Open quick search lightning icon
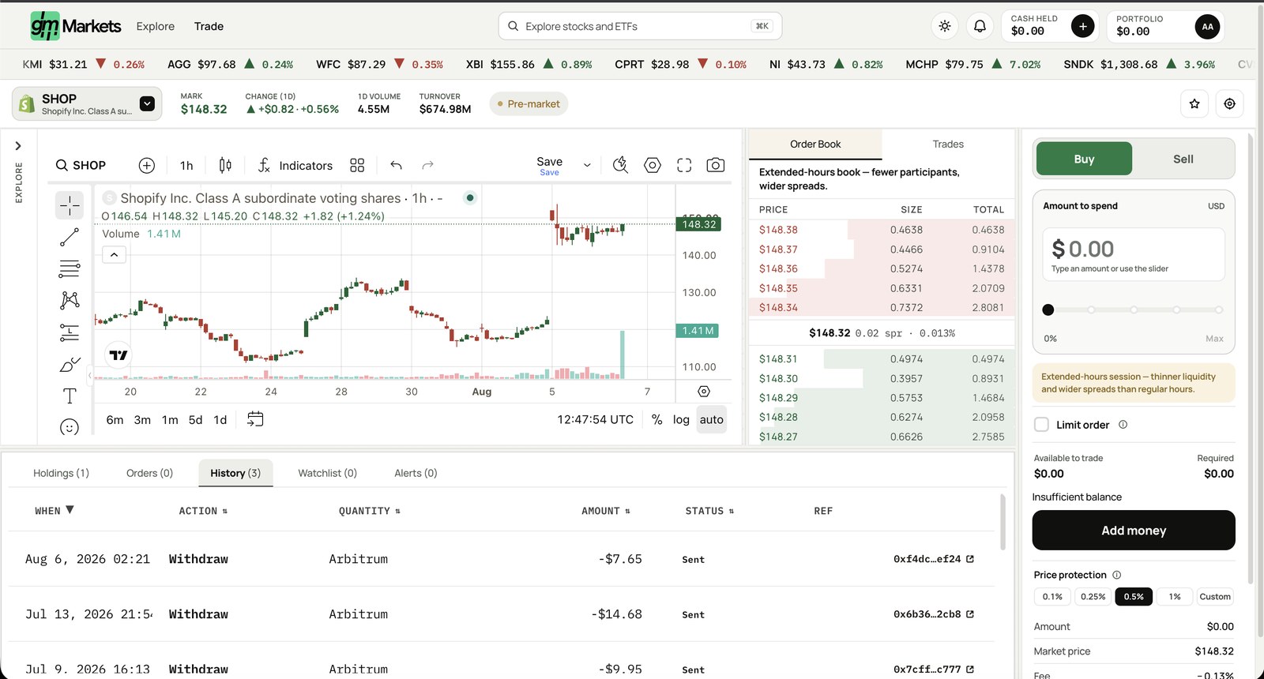 [x=620, y=165]
